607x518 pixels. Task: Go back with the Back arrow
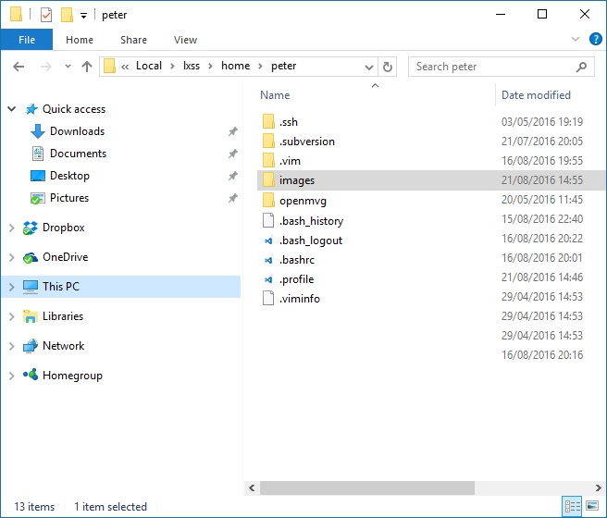[x=19, y=67]
